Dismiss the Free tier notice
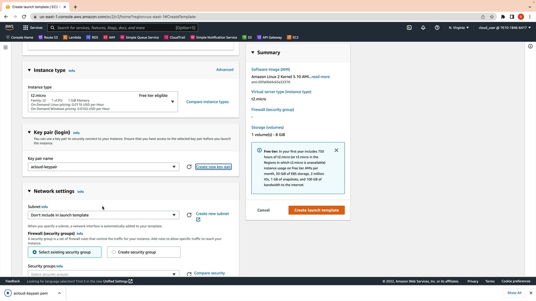 click(336, 150)
